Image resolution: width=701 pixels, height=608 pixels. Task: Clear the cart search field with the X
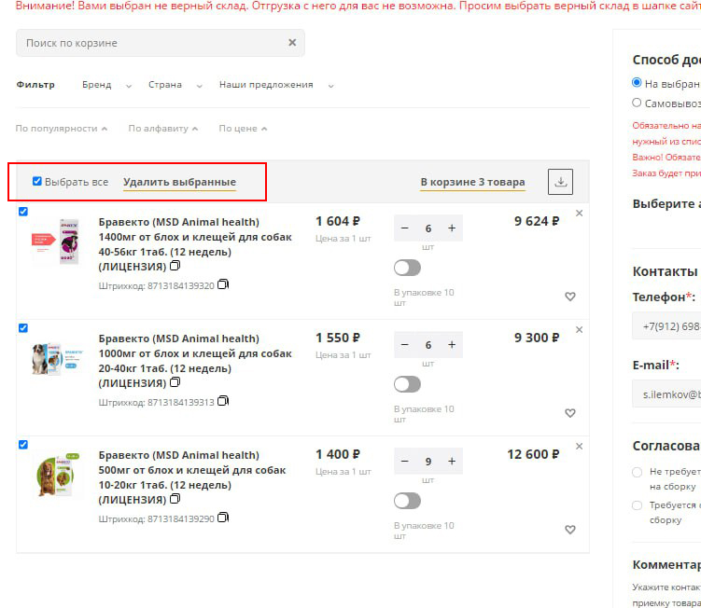coord(292,43)
